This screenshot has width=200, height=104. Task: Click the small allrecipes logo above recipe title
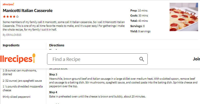8,4
